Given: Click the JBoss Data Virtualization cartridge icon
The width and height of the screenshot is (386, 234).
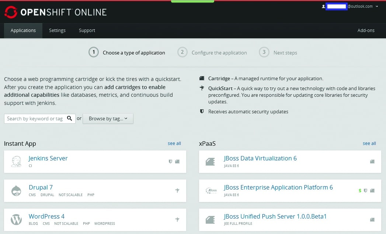Looking at the screenshot, I should (x=211, y=162).
